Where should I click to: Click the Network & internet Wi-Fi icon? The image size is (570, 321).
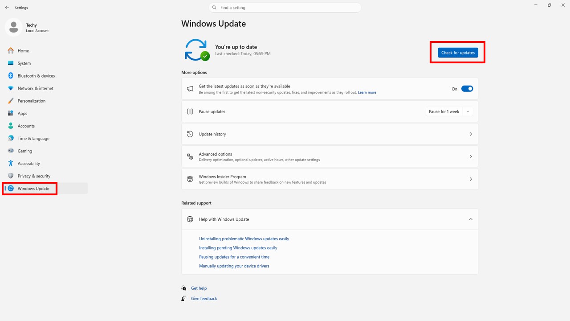point(11,88)
